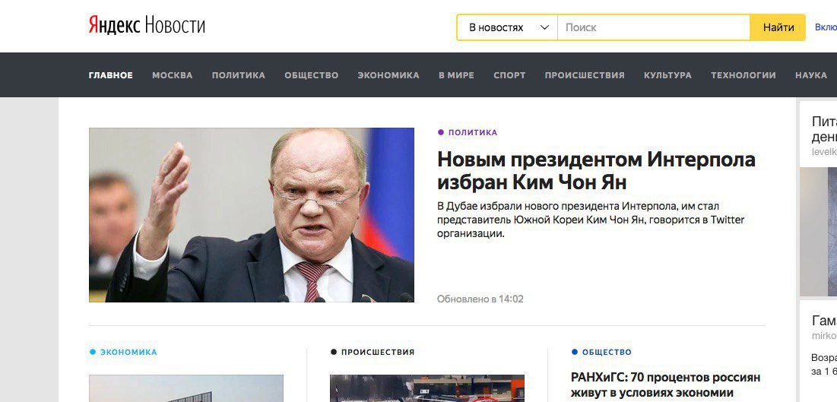Click the Яндекс Новости logo
This screenshot has height=402, width=837.
pyautogui.click(x=147, y=25)
